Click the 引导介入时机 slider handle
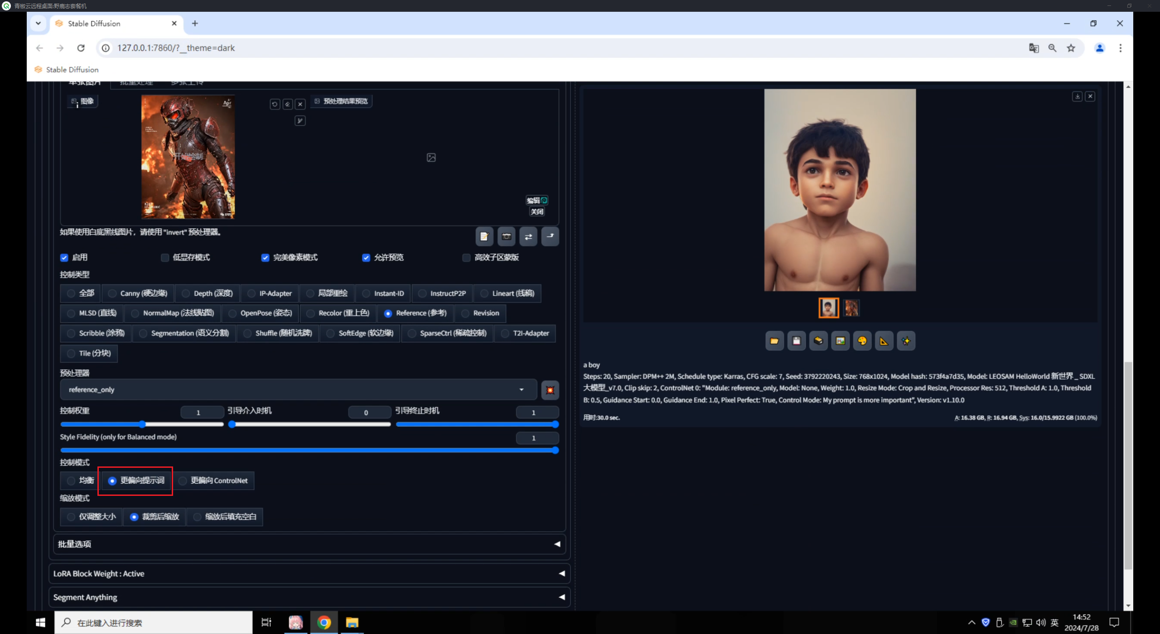Viewport: 1160px width, 634px height. (x=232, y=424)
